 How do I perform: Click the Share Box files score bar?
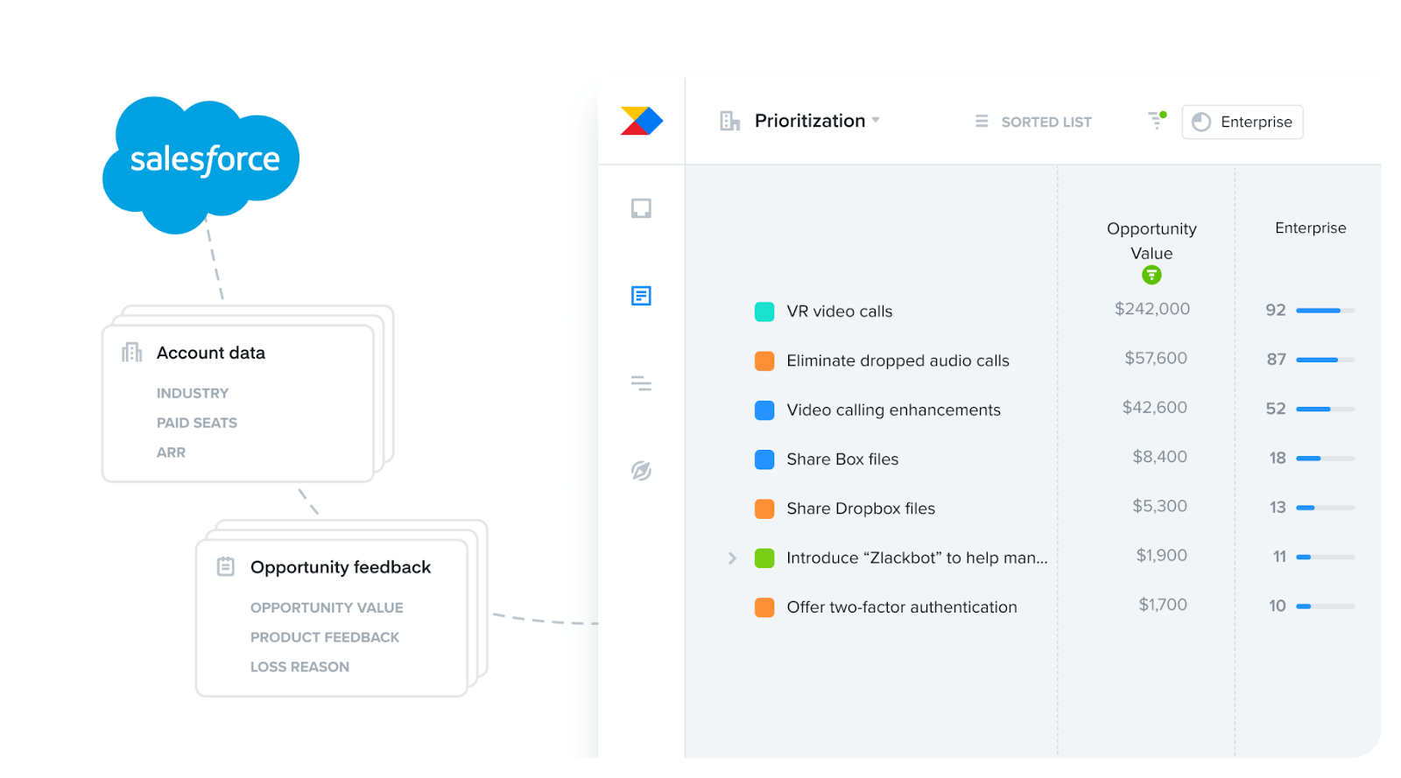coord(1326,458)
